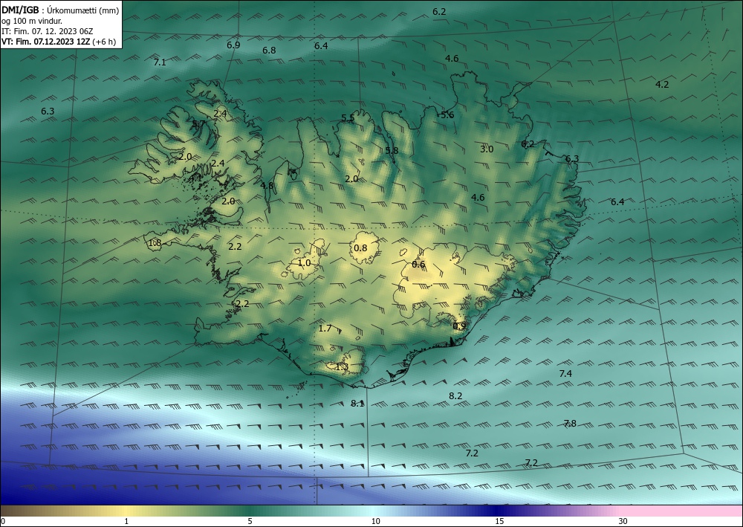The height and width of the screenshot is (527, 743).
Task: Select the color scale tick label 30
Action: pyautogui.click(x=623, y=521)
